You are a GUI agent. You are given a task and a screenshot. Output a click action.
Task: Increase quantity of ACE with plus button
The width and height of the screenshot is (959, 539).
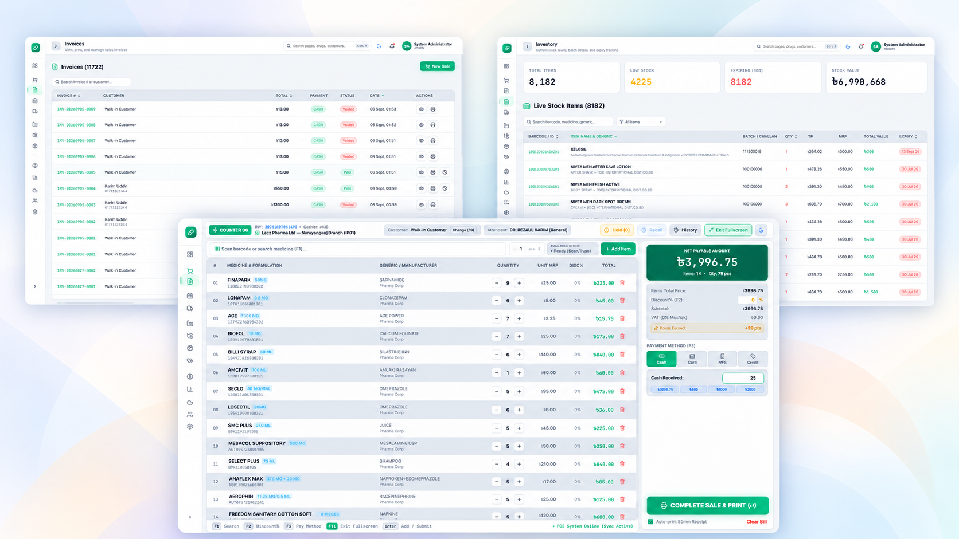(519, 318)
